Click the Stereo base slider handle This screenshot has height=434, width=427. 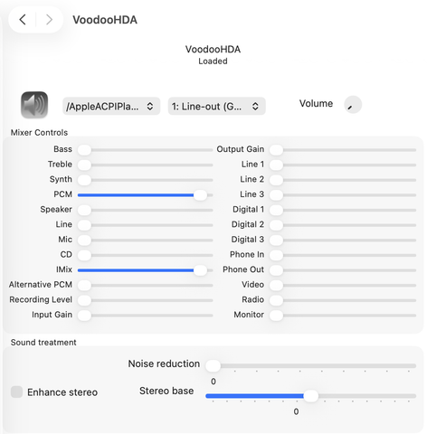click(311, 396)
